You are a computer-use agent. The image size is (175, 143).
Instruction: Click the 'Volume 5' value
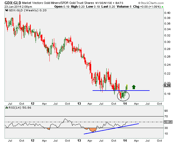pos(124,7)
